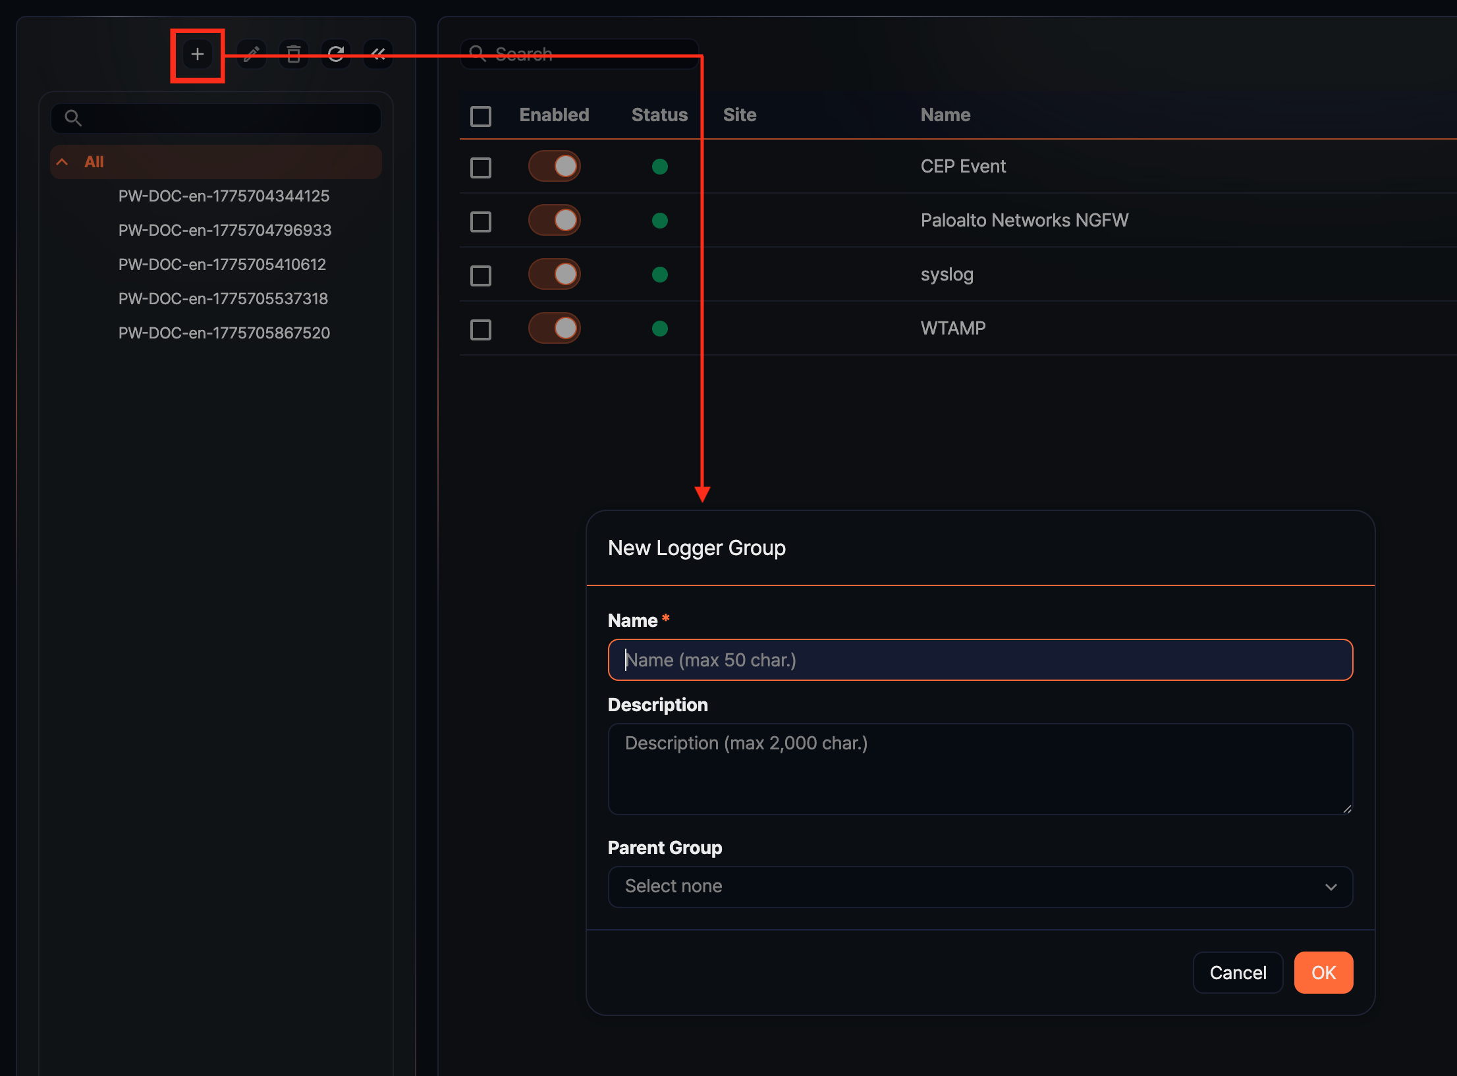The width and height of the screenshot is (1457, 1076).
Task: Click the green status dot for syslog
Action: point(660,275)
